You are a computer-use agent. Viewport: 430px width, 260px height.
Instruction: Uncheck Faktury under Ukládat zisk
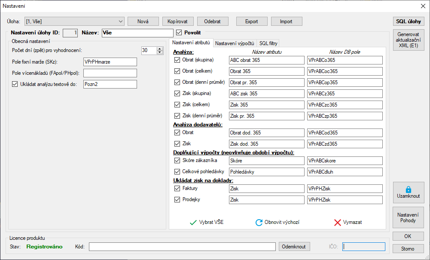coord(177,188)
